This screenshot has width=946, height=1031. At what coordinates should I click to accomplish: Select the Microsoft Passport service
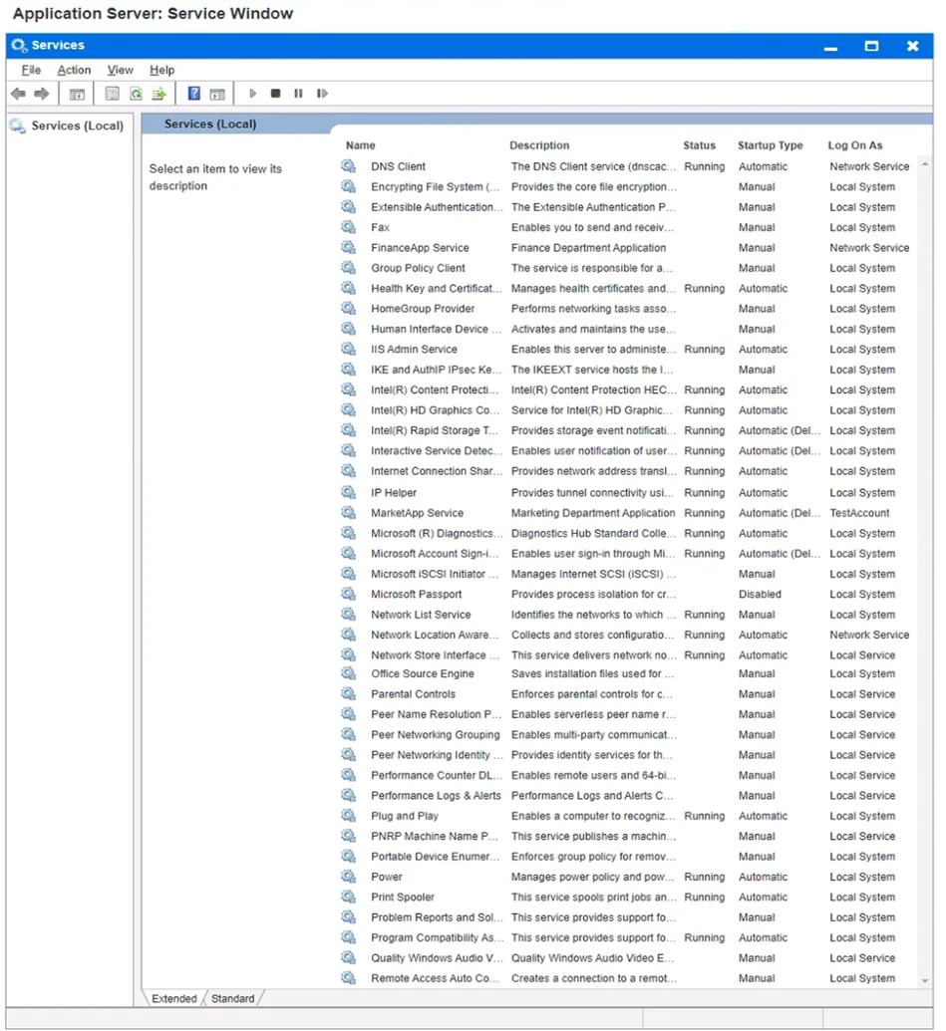pos(628,594)
